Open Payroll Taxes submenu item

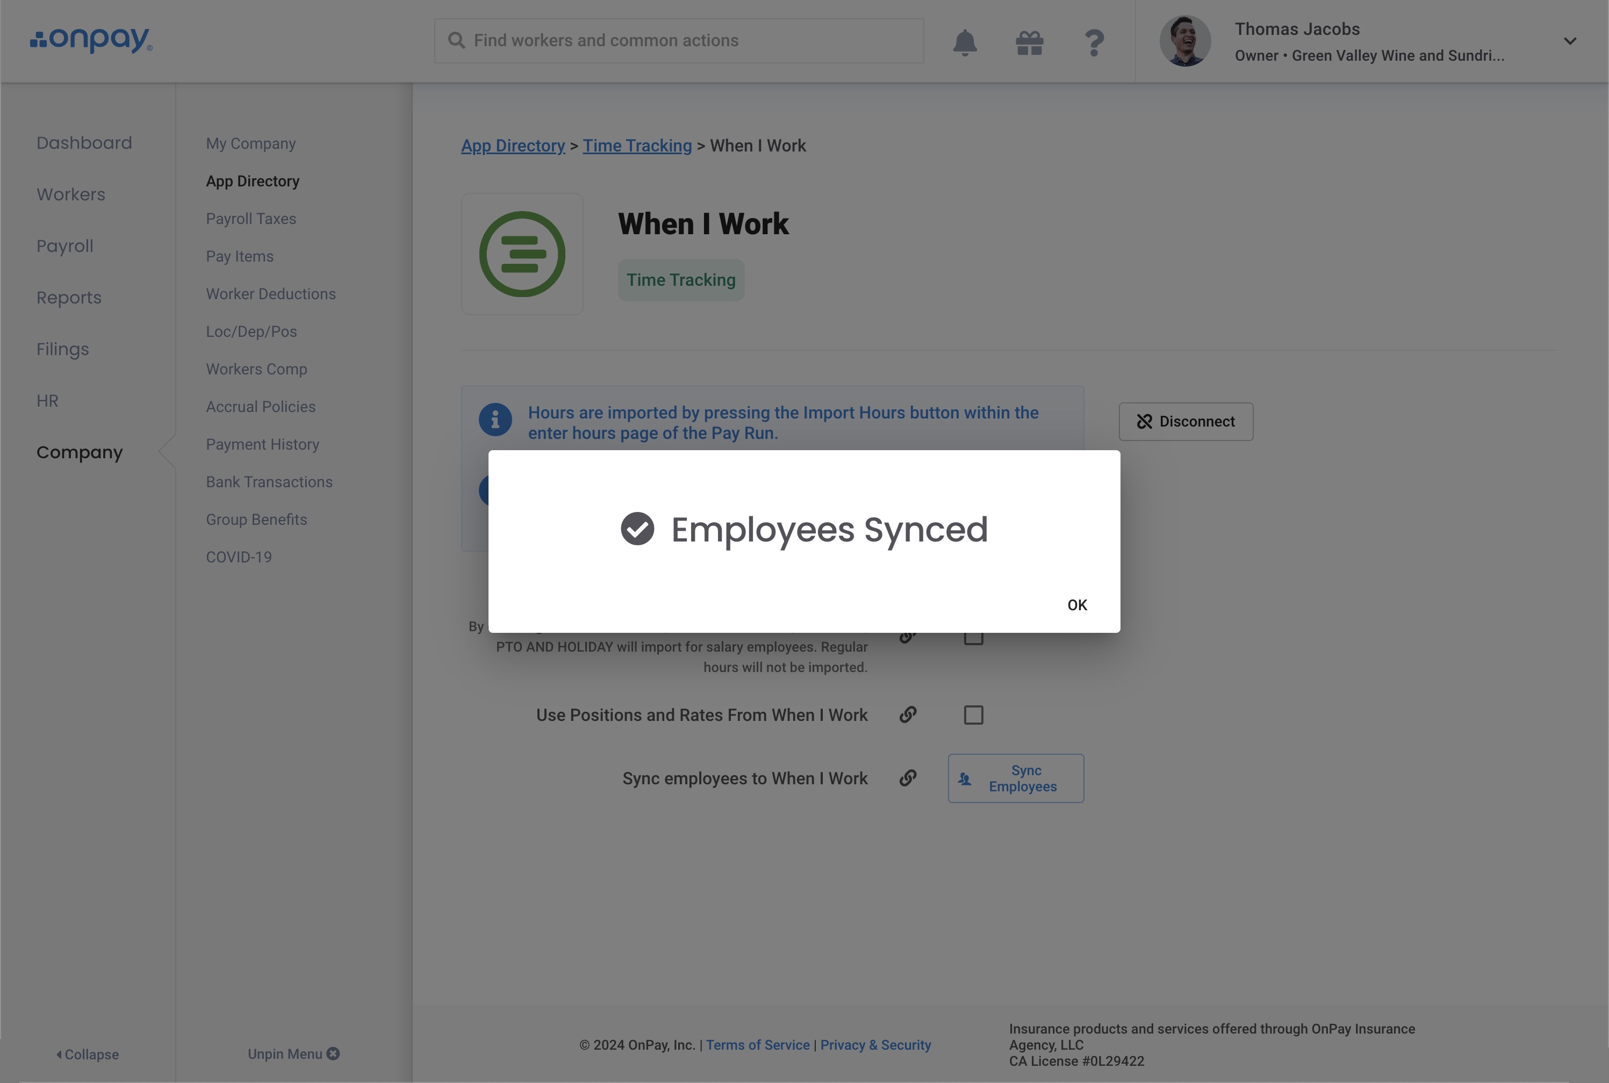point(251,219)
